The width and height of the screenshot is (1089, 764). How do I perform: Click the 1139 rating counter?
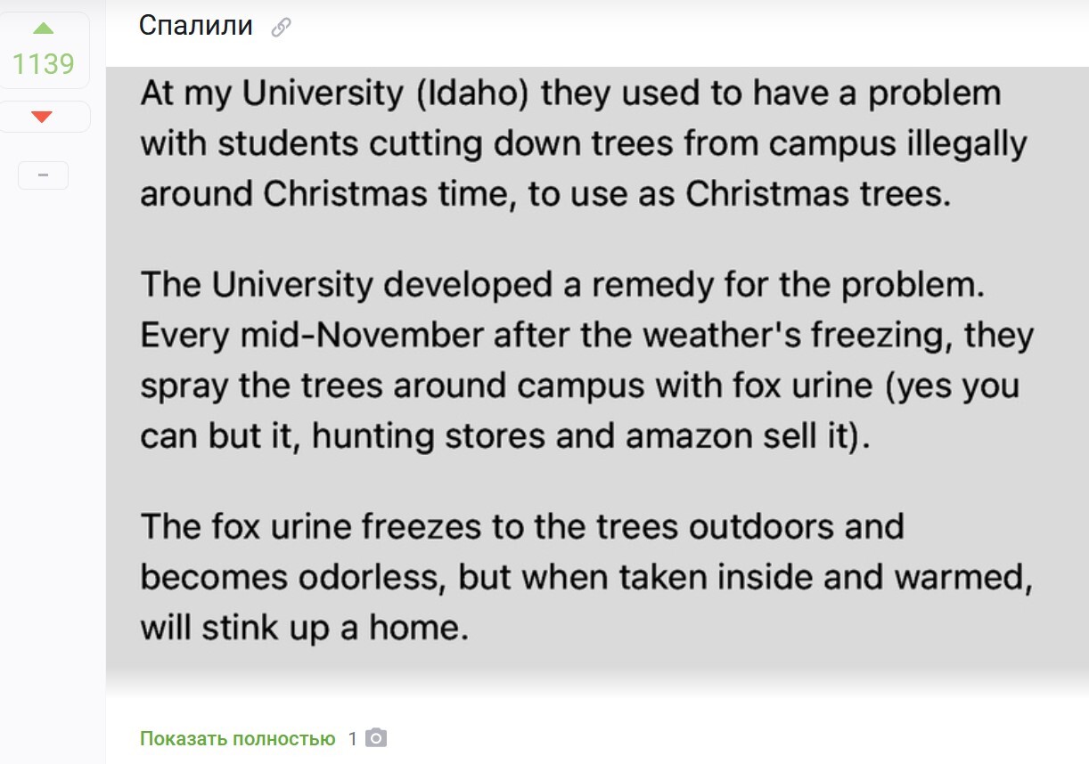(43, 64)
